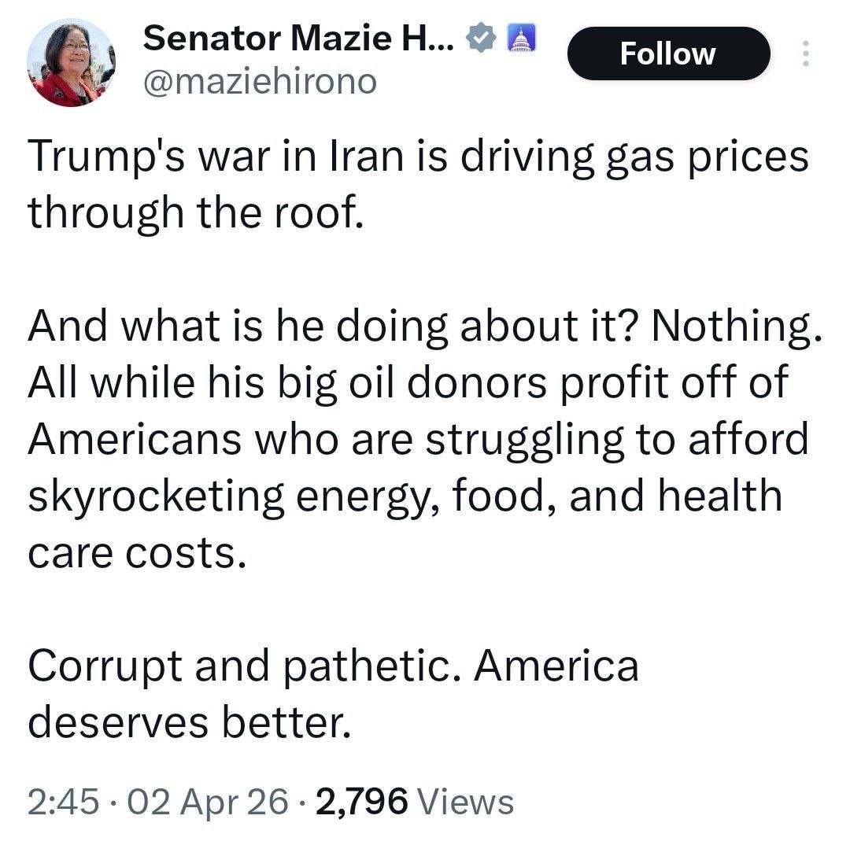Open the three-dot more options menu
The height and width of the screenshot is (845, 850).
tap(804, 54)
